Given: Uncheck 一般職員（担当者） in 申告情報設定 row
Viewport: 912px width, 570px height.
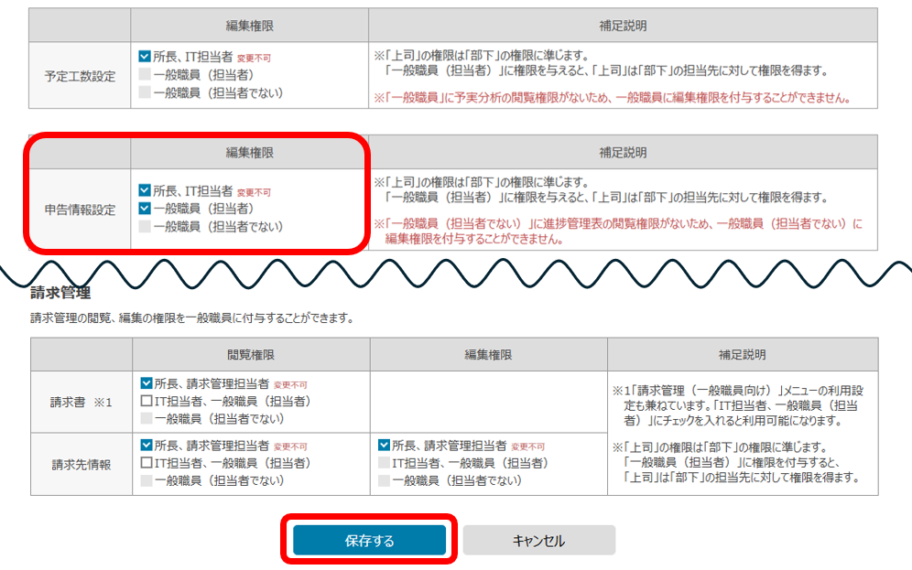Looking at the screenshot, I should click(x=145, y=209).
